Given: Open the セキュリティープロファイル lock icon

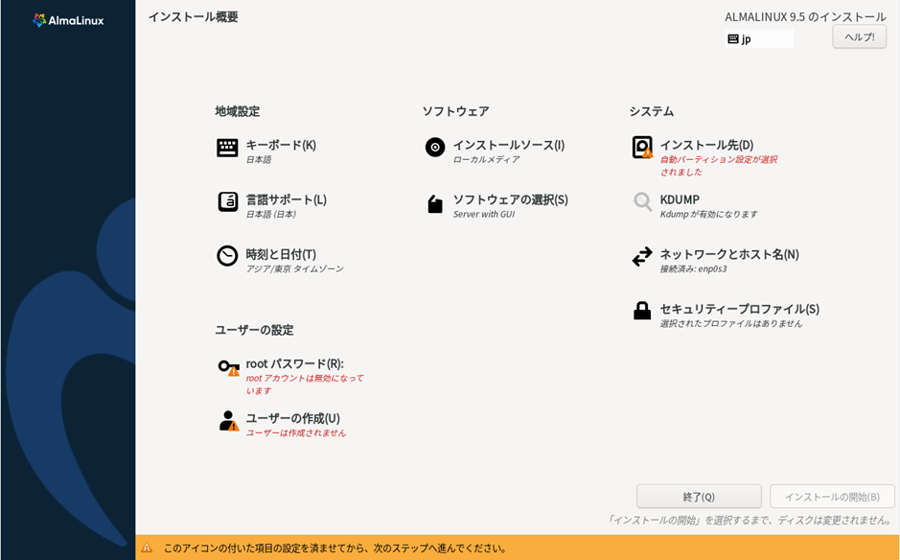Looking at the screenshot, I should [643, 308].
